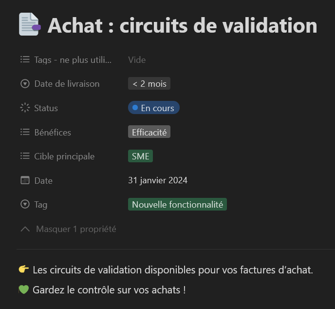This screenshot has height=309, width=335.
Task: Click the Tag property circle-arrow icon
Action: (25, 204)
